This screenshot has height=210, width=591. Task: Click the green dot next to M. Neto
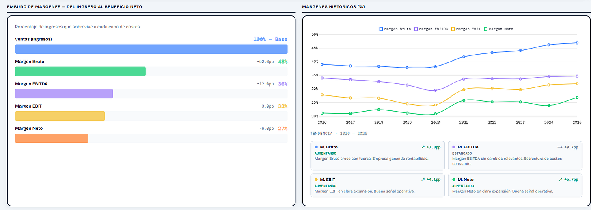454,180
